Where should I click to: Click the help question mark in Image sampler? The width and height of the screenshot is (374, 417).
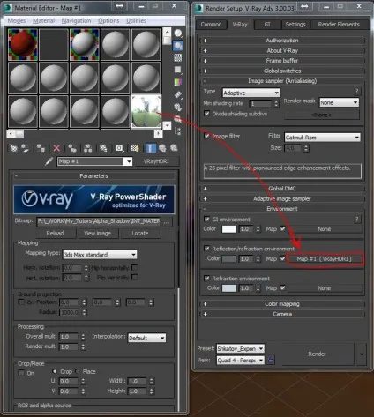tap(356, 91)
